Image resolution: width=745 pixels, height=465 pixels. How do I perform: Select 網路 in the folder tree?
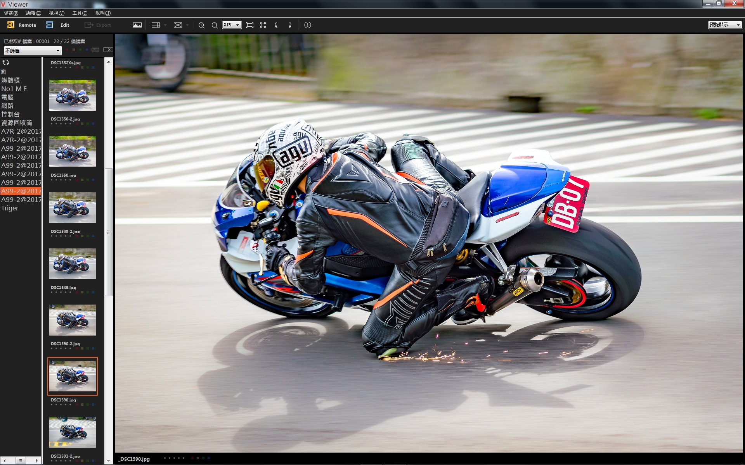coord(7,106)
